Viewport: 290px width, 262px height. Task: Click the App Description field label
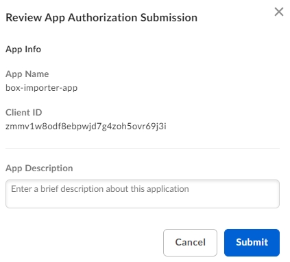(39, 168)
